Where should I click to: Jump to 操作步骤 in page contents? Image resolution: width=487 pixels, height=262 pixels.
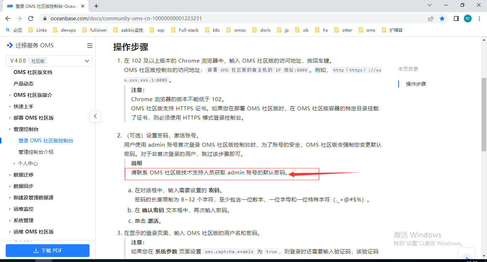(x=416, y=84)
